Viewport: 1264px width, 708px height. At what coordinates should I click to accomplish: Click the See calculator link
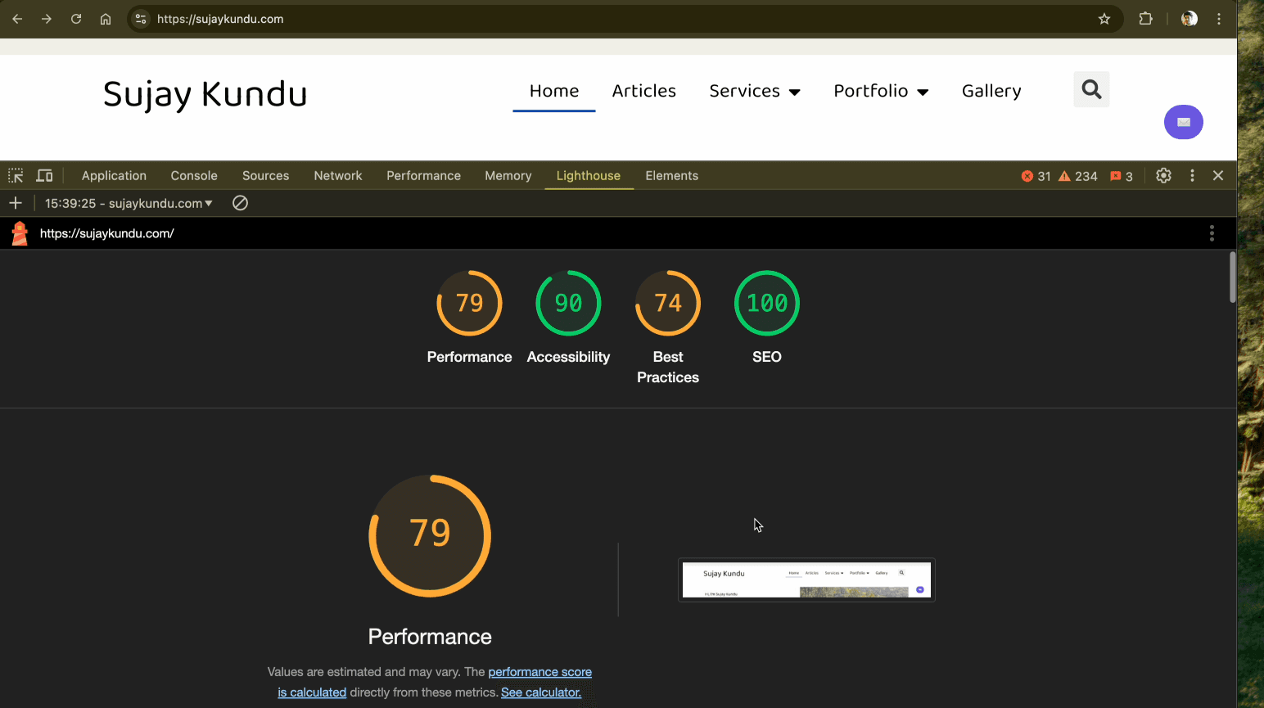540,692
